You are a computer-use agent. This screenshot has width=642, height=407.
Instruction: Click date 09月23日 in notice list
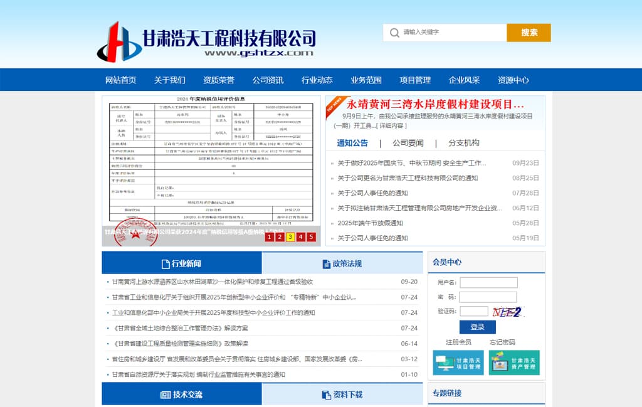pos(525,163)
